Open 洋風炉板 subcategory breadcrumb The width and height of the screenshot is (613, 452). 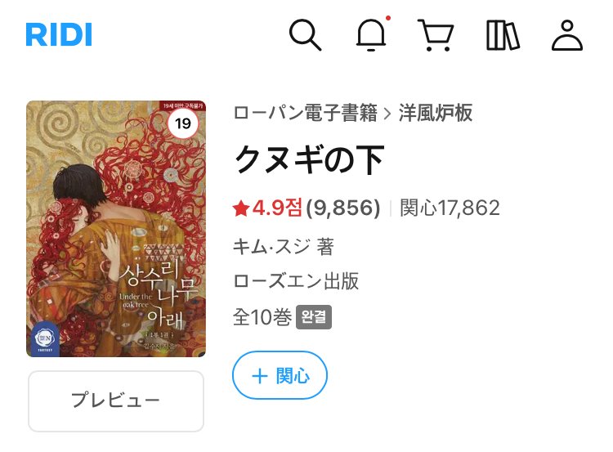pyautogui.click(x=435, y=113)
